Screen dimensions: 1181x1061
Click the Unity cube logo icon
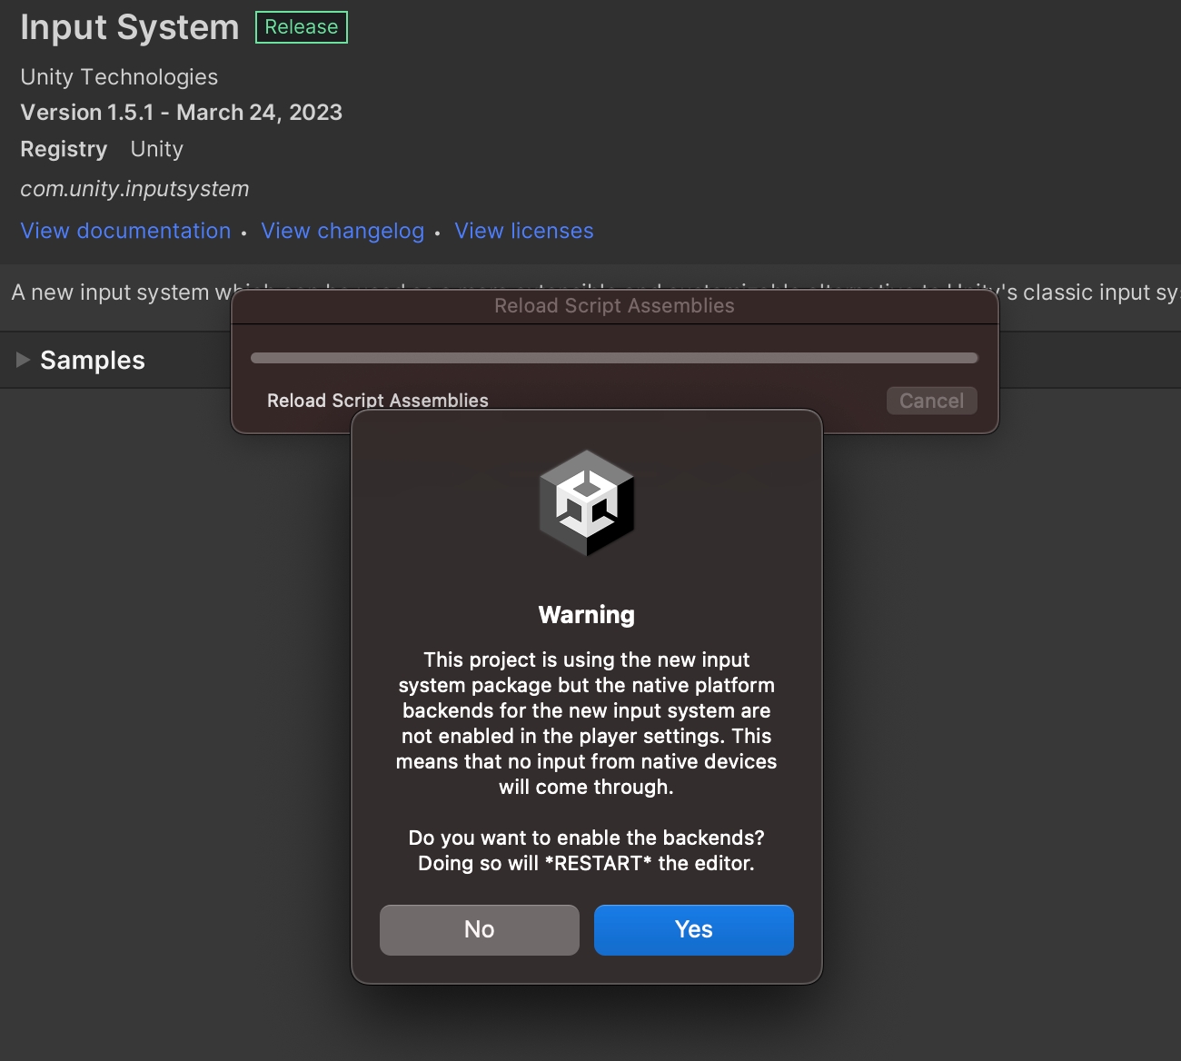coord(587,502)
